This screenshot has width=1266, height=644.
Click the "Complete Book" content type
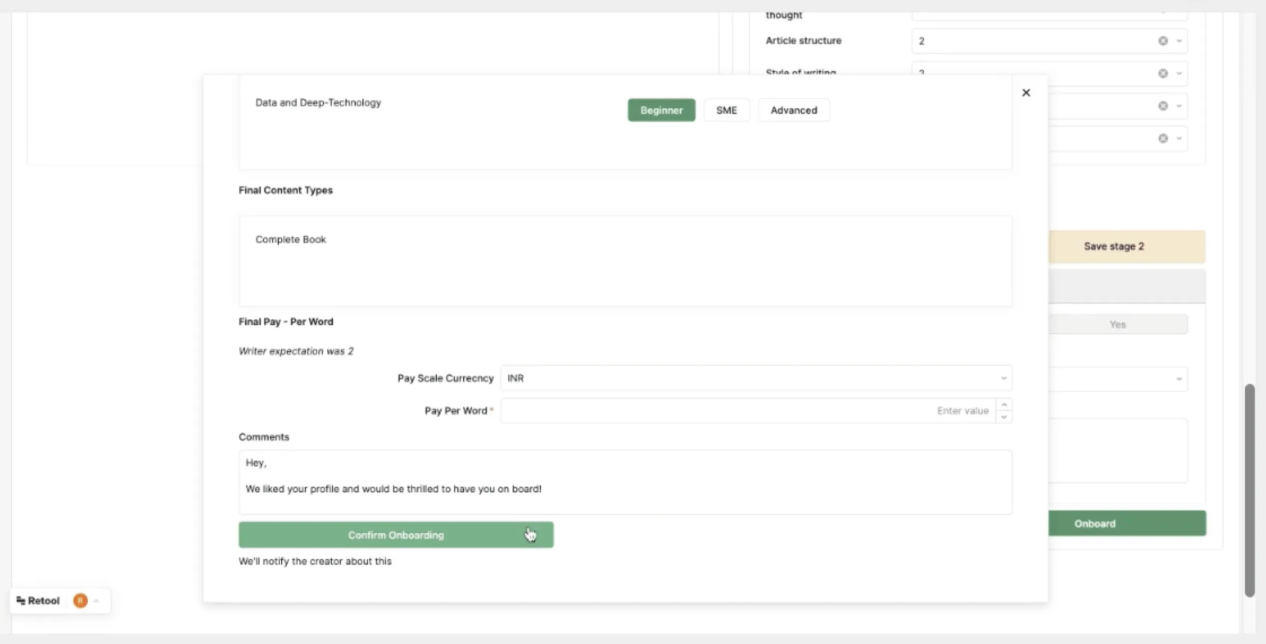291,239
